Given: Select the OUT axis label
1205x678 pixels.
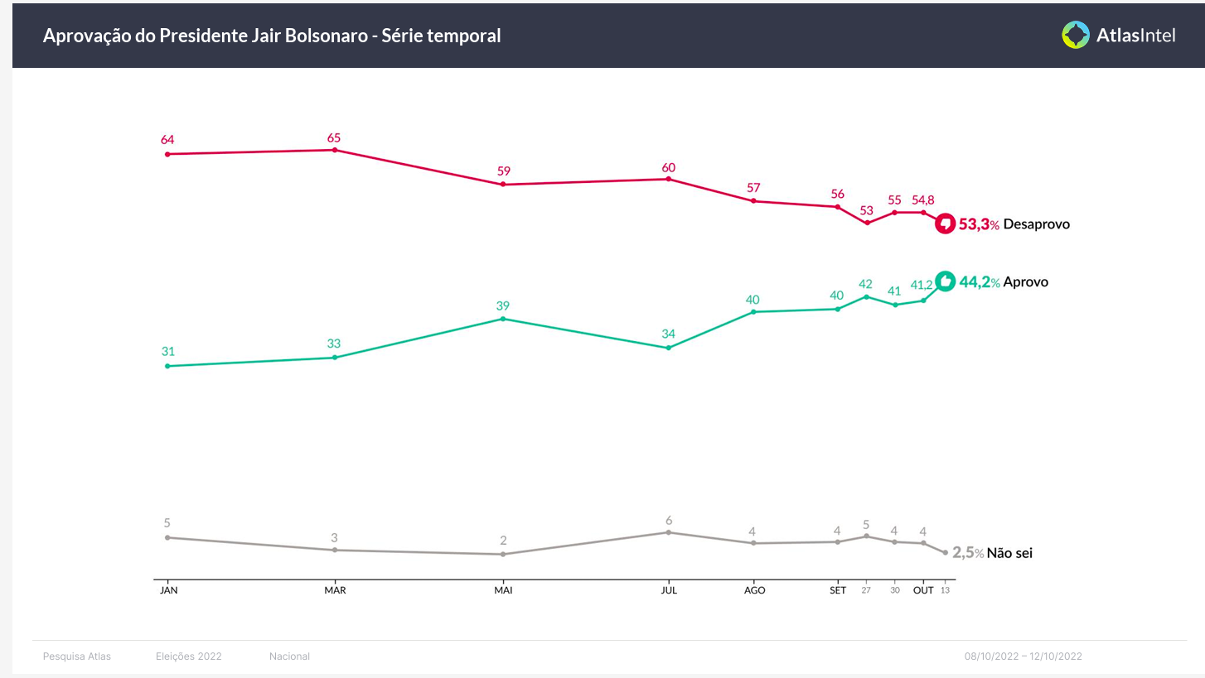Looking at the screenshot, I should pos(923,590).
